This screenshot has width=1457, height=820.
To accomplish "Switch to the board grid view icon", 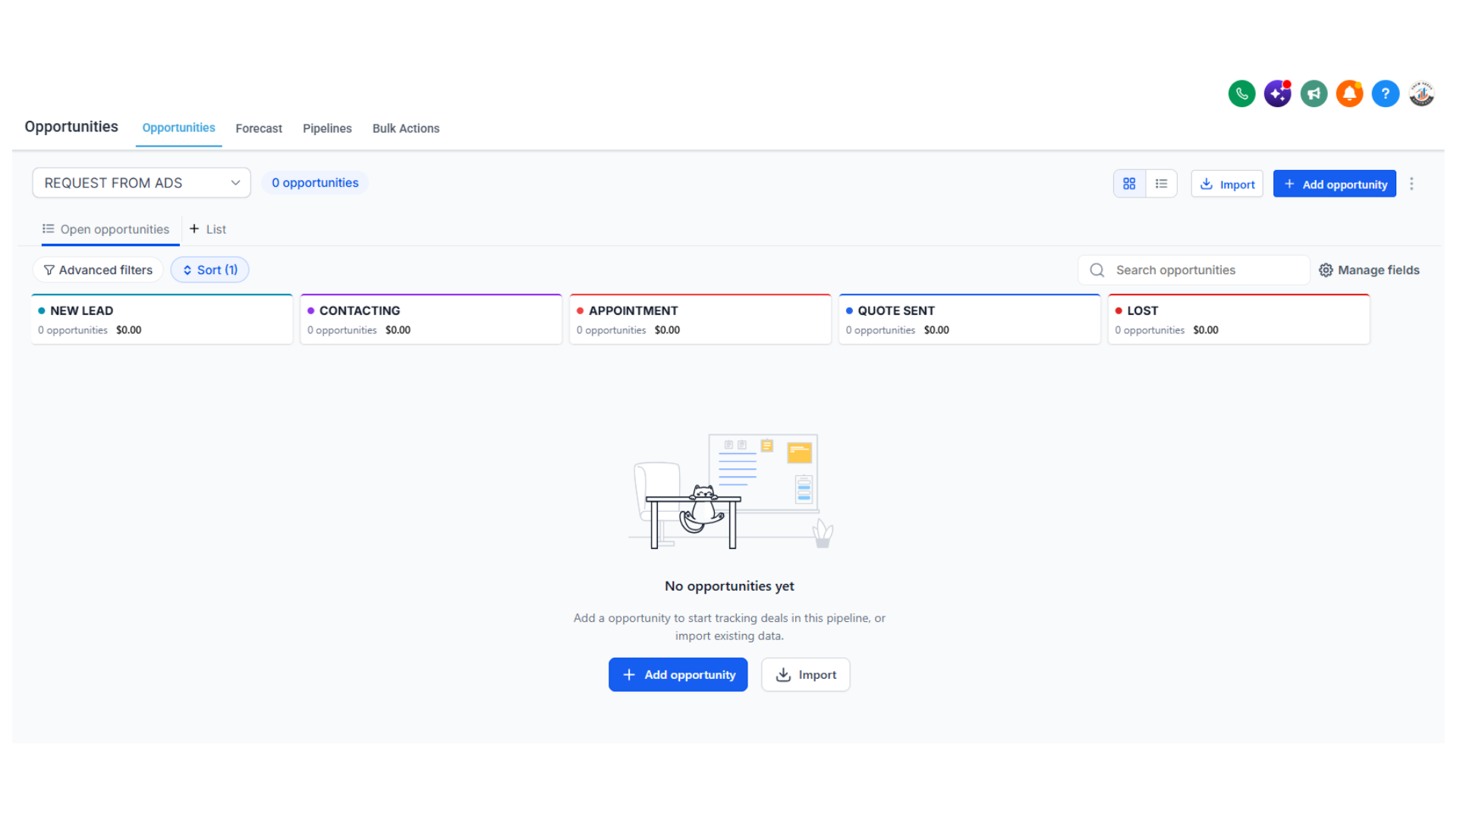I will pyautogui.click(x=1129, y=184).
